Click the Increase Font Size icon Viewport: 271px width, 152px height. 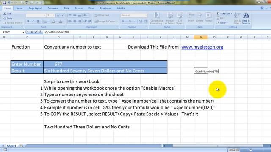[58, 15]
